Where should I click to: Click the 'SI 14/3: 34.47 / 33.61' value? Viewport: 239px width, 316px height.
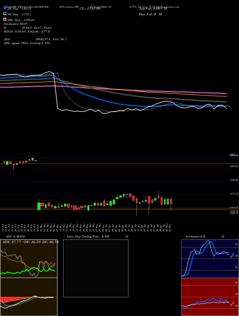37,28
